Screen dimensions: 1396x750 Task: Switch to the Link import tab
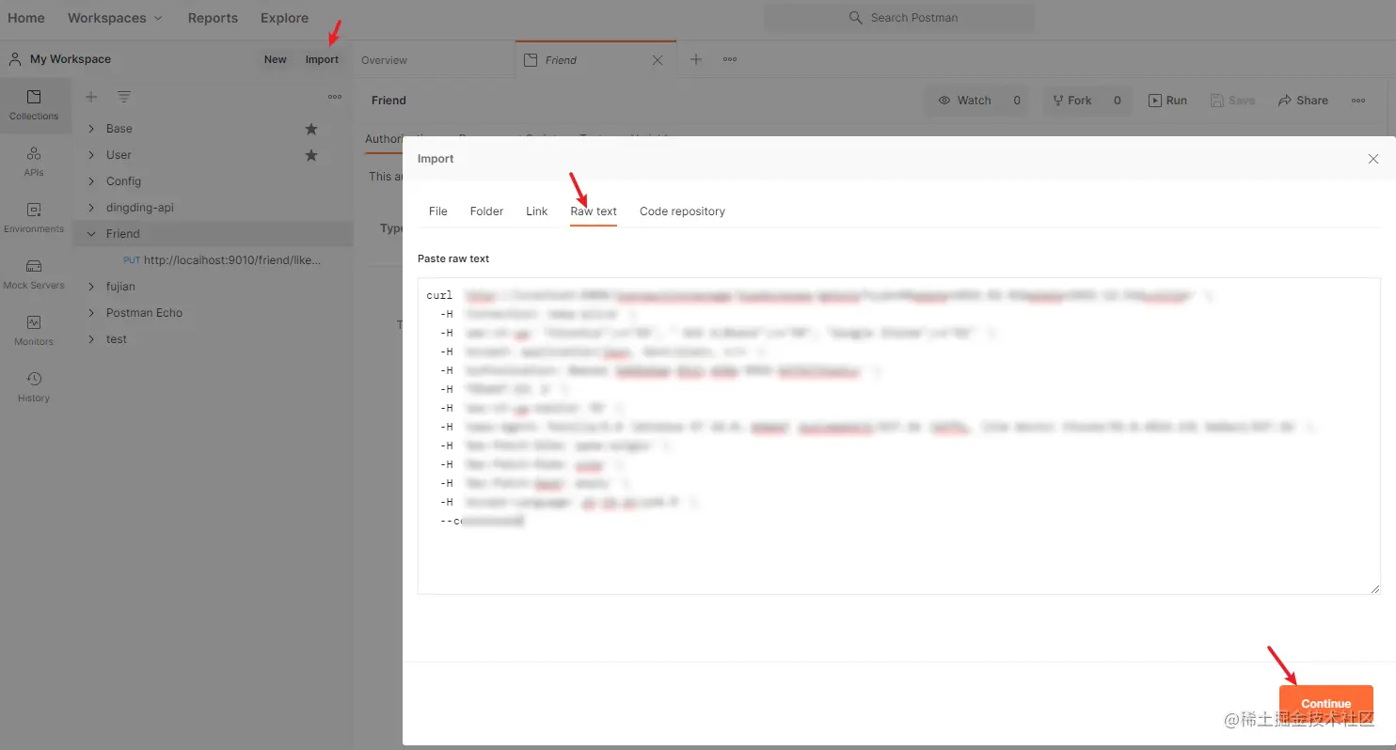(x=537, y=211)
